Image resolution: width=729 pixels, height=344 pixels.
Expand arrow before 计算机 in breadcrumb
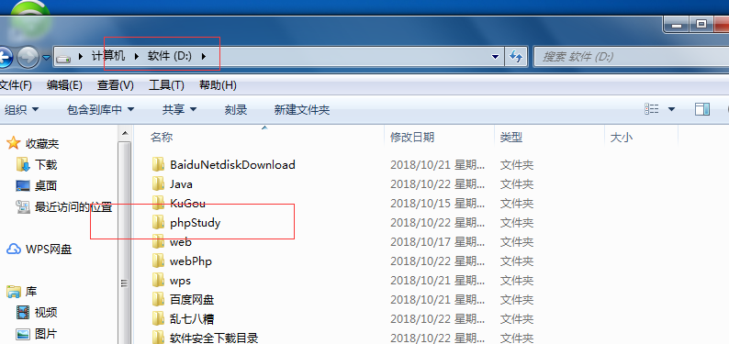81,57
